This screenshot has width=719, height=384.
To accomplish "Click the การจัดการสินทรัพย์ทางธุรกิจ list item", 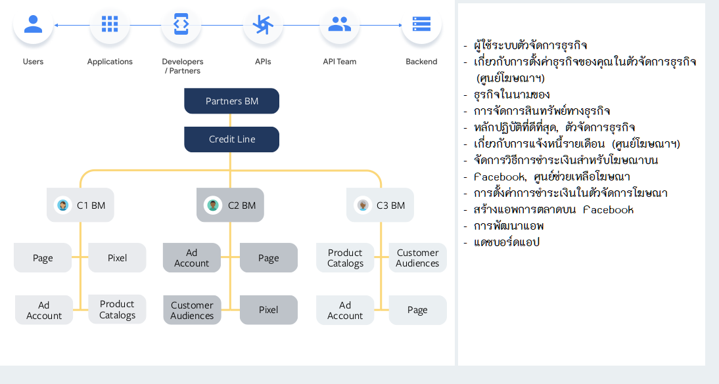I will coord(542,111).
